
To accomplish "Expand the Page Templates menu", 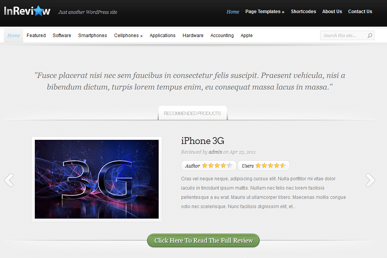I will pyautogui.click(x=265, y=12).
